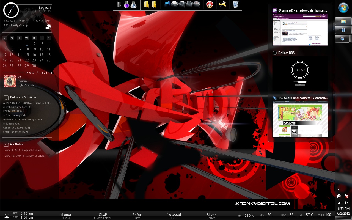Open the Dollars BBS | Main heading
The image size is (352, 220).
click(23, 97)
